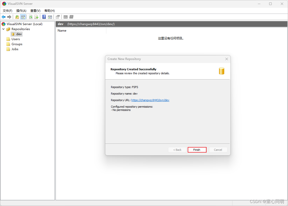Click the command prompt toolbar icon
Image resolution: width=288 pixels, height=206 pixels.
click(x=66, y=17)
